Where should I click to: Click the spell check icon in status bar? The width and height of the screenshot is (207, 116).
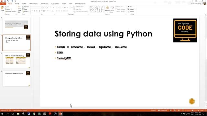coord(10,110)
